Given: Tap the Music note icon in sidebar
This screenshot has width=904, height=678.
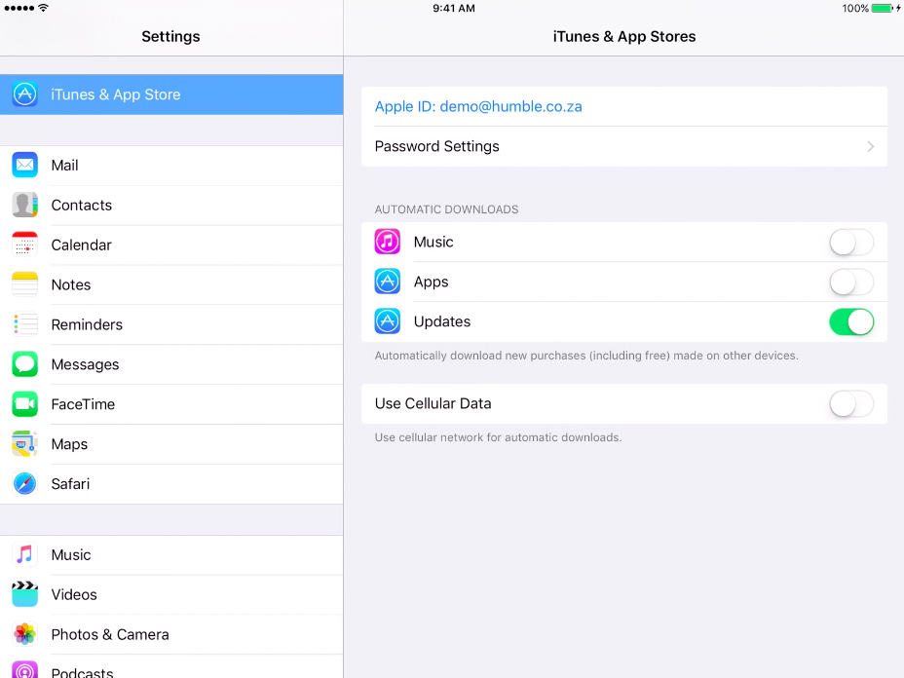Looking at the screenshot, I should pos(24,554).
